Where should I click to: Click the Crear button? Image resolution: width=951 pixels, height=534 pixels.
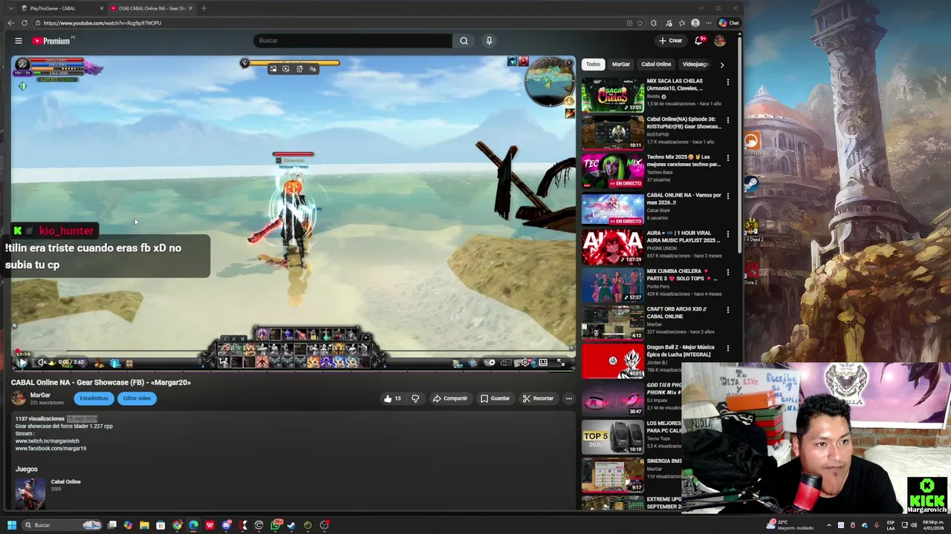670,41
